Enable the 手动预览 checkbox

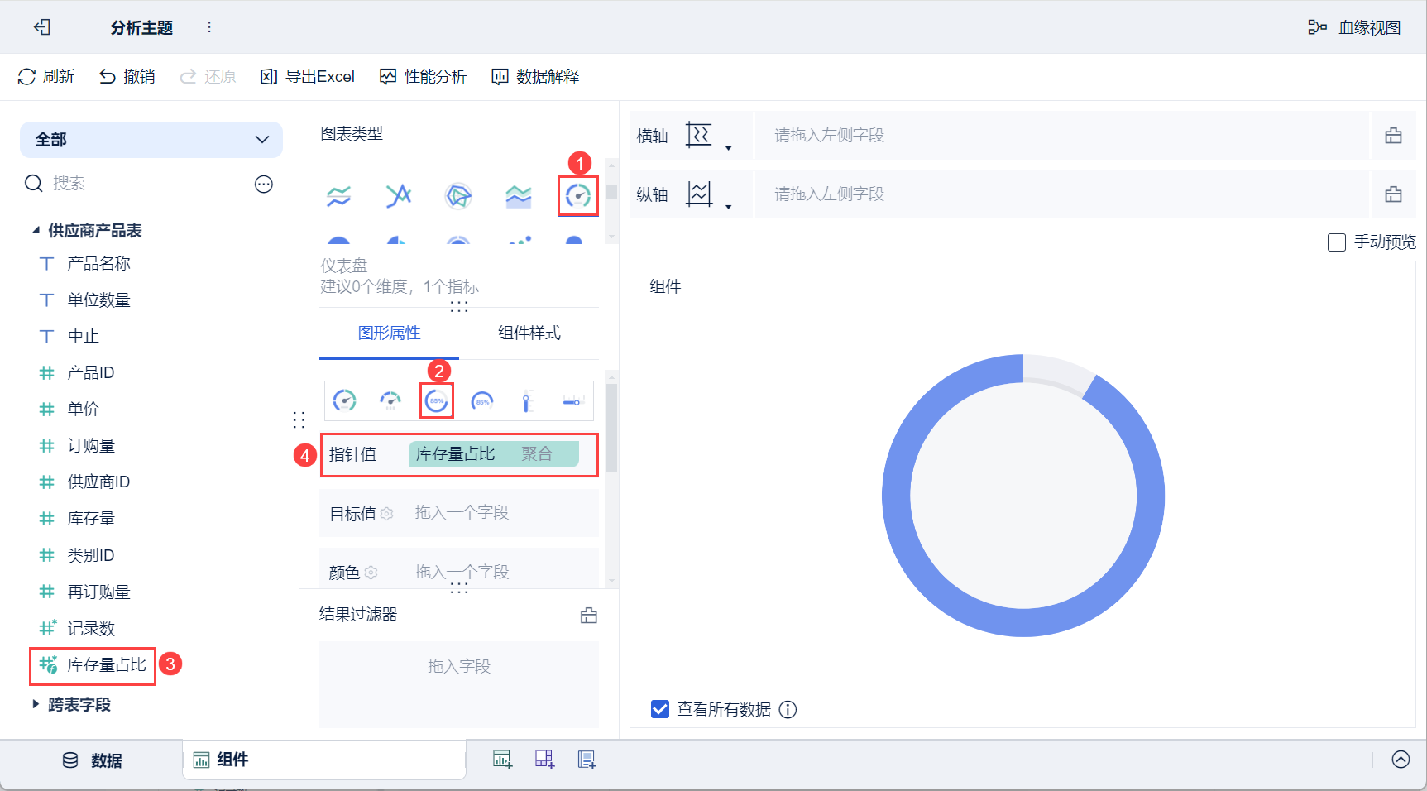[1336, 242]
